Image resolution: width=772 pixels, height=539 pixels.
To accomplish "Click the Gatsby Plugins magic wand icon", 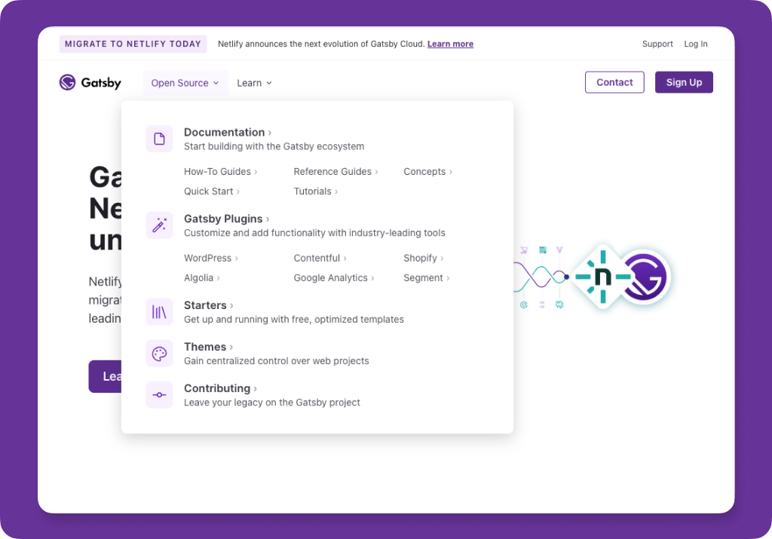I will pos(159,225).
